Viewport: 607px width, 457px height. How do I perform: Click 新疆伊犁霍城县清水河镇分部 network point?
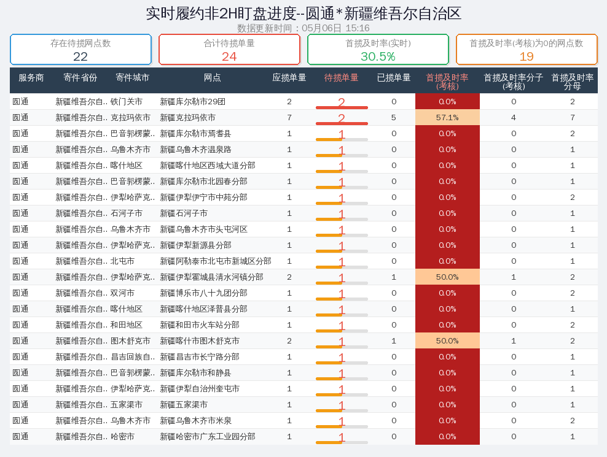[x=211, y=277]
